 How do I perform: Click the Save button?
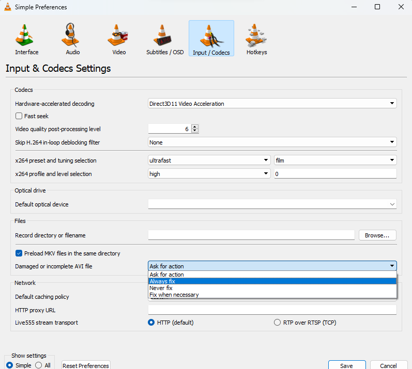point(346,365)
